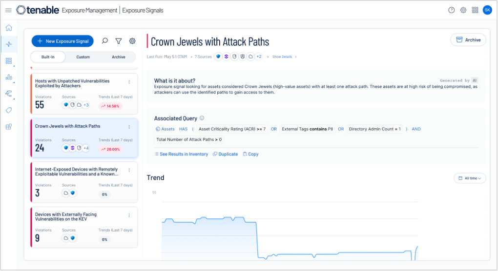The height and width of the screenshot is (271, 498).
Task: Archive this exposure signal
Action: click(468, 40)
